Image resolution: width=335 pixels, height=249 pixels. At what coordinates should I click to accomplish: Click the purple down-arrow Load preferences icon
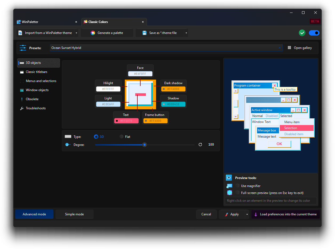256,214
